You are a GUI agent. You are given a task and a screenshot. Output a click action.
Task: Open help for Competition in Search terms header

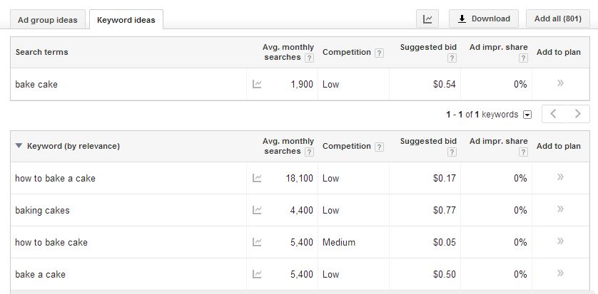coord(379,53)
